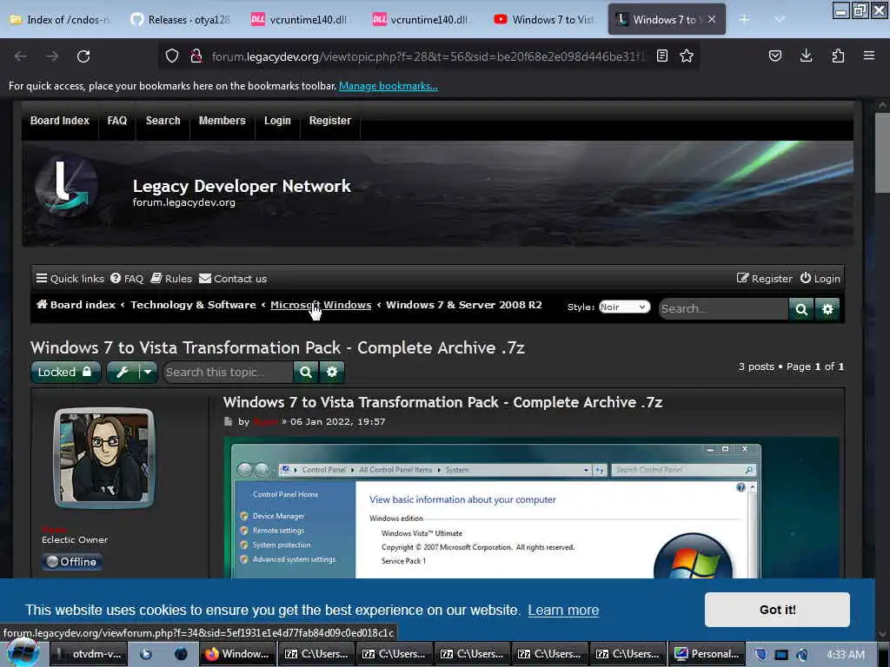
Task: Open the Pocket save icon
Action: [x=774, y=56]
